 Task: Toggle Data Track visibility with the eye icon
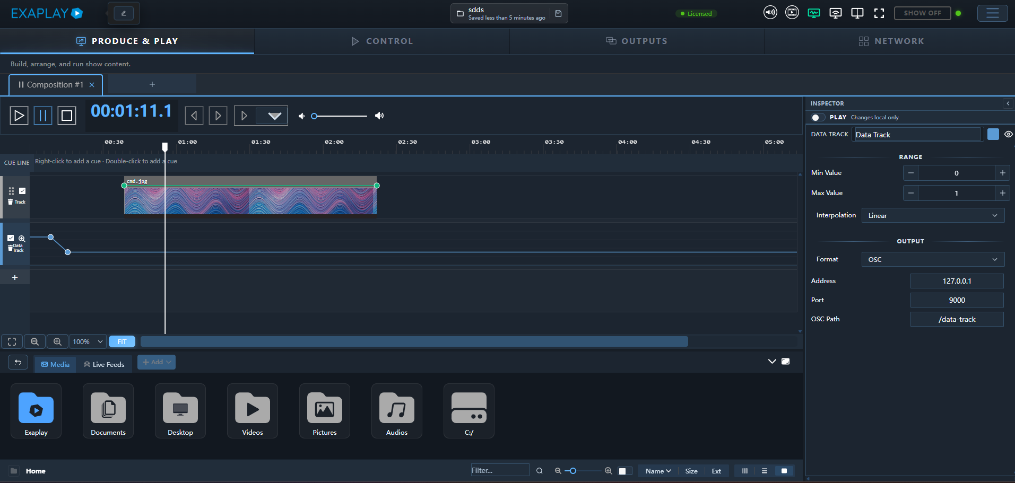(x=1009, y=134)
